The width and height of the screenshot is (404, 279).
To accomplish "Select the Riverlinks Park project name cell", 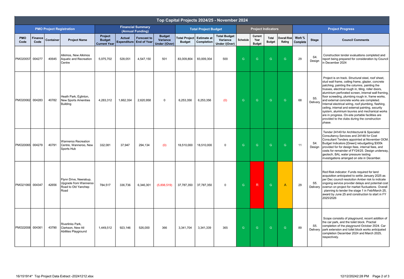I will [75, 228].
